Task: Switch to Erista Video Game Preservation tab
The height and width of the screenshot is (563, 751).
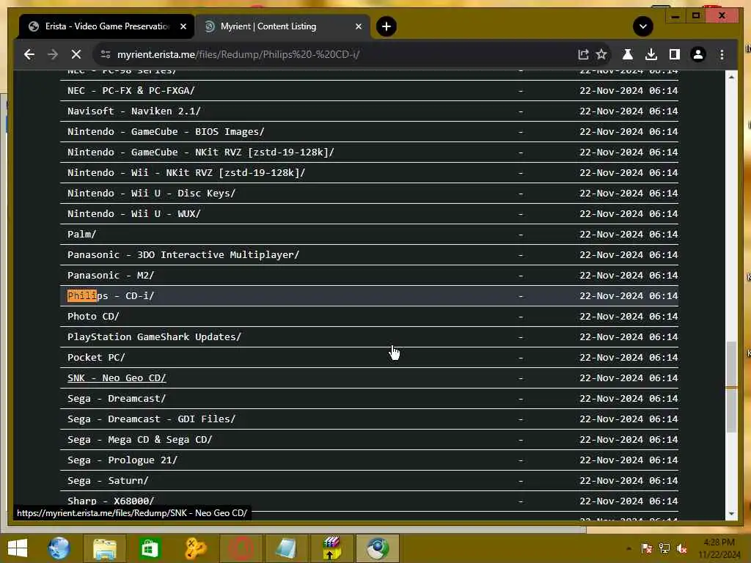Action: coord(107,26)
